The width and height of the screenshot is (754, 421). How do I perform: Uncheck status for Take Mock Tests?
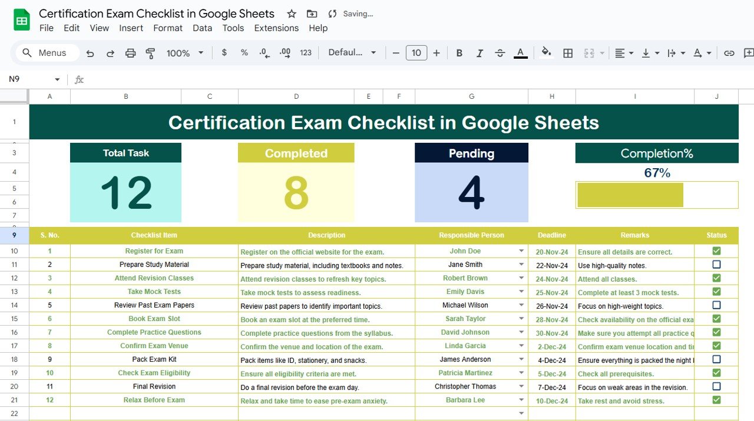pos(716,292)
